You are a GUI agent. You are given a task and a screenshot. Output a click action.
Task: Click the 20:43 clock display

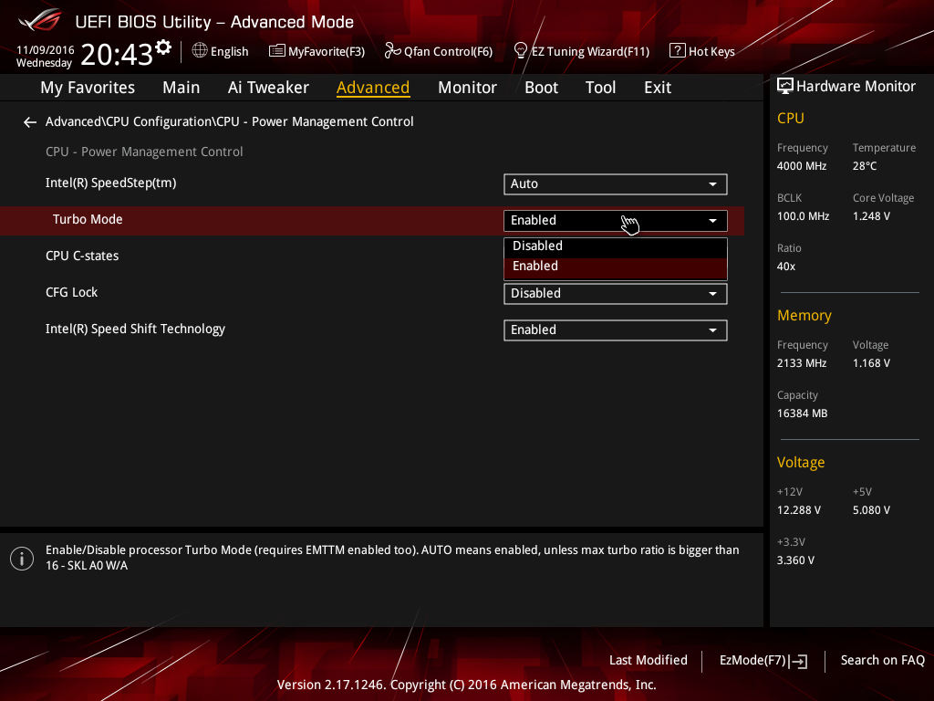[x=117, y=55]
